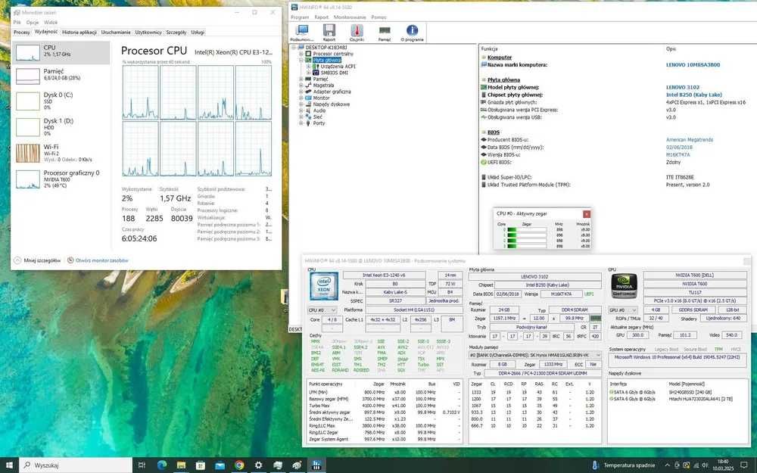The height and width of the screenshot is (473, 757).
Task: Select Dysk 1 (D:) in Task Manager
Action: click(x=62, y=127)
